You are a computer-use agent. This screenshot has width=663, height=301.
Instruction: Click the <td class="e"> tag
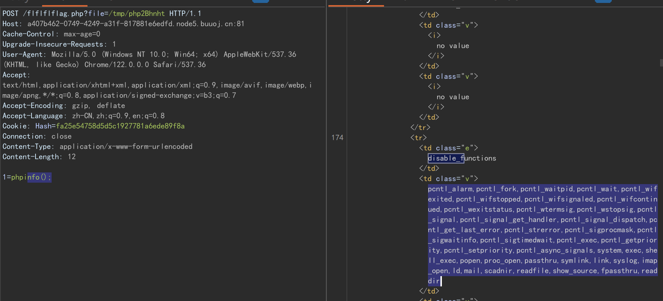(448, 148)
